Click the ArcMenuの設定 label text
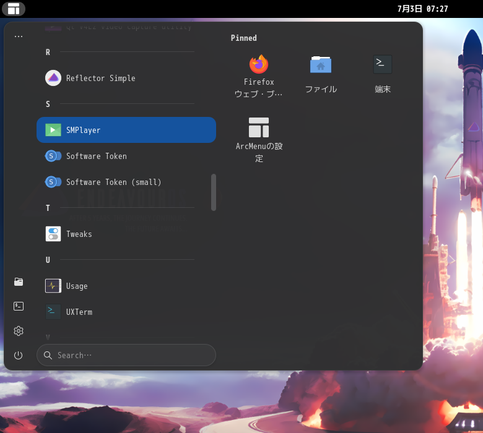 pyautogui.click(x=259, y=152)
